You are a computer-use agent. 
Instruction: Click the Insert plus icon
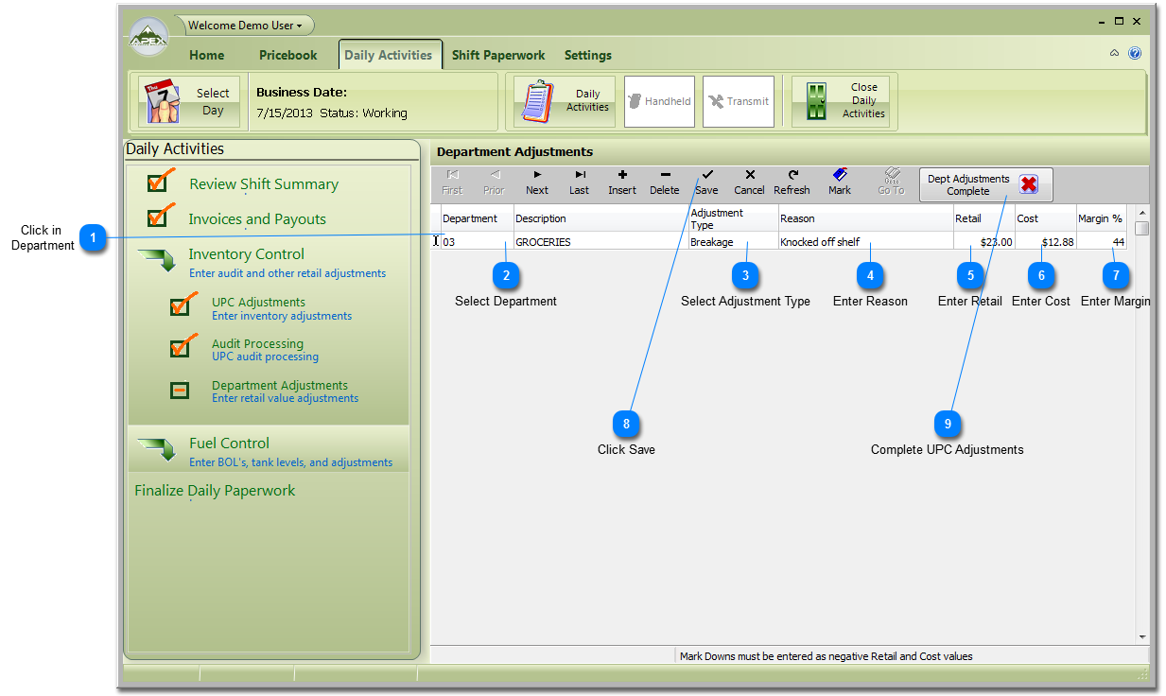tap(622, 176)
